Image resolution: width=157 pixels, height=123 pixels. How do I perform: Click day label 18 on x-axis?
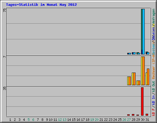coord(87,120)
